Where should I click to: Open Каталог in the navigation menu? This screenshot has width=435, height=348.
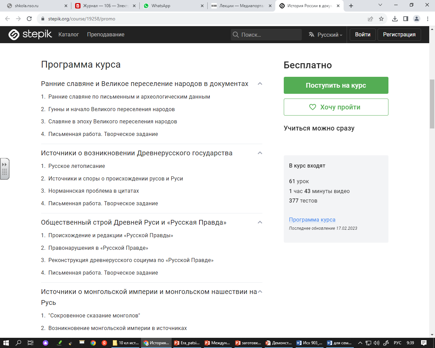[69, 35]
